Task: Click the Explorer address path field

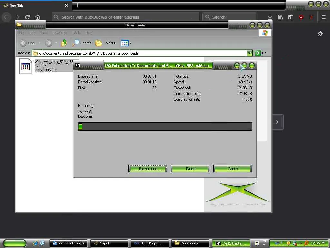Action: (140, 53)
